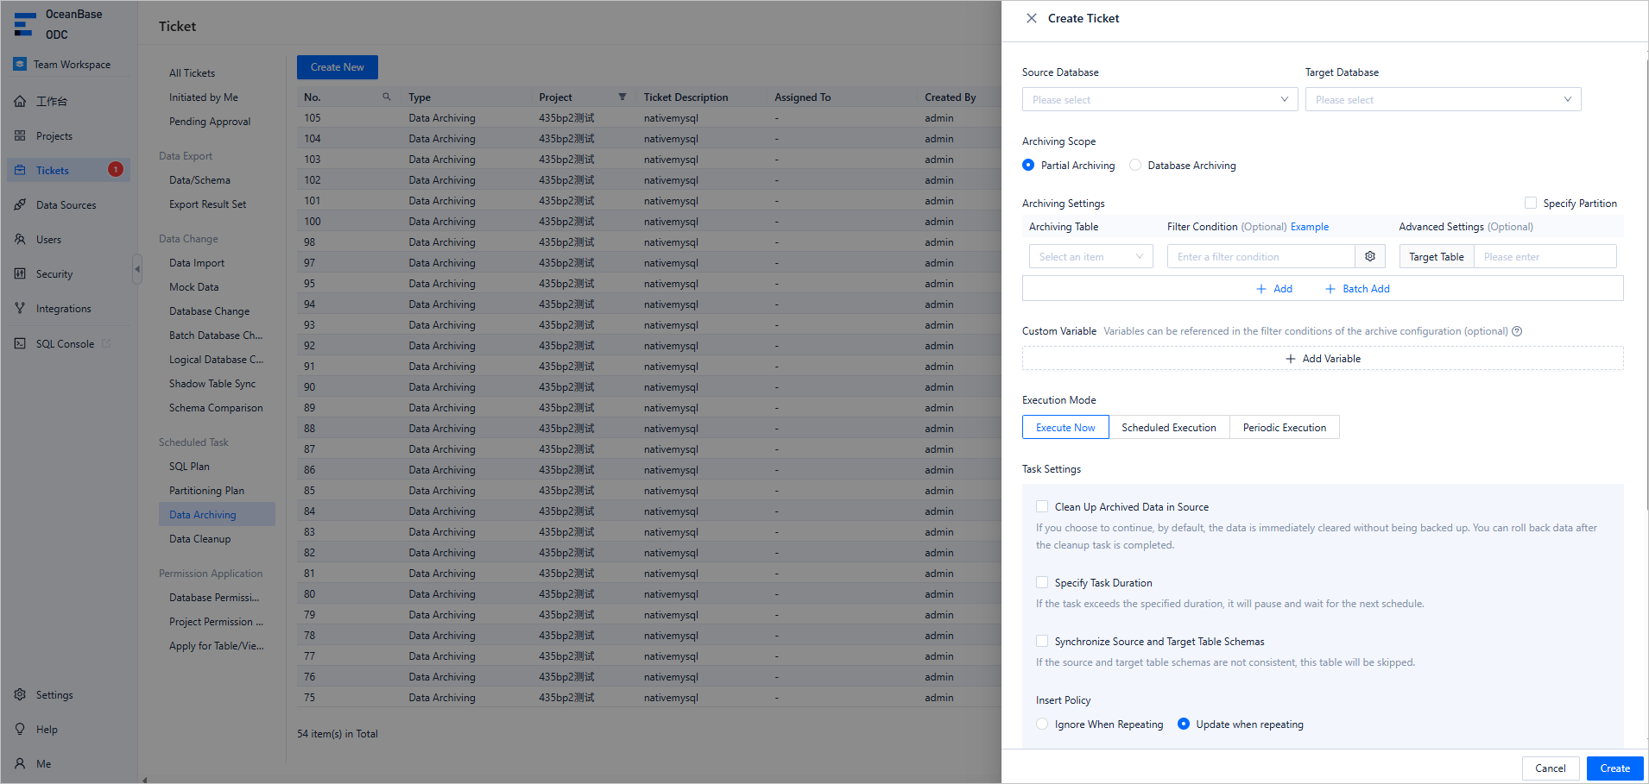This screenshot has width=1649, height=784.
Task: Close the Create Ticket panel with X
Action: click(x=1031, y=18)
